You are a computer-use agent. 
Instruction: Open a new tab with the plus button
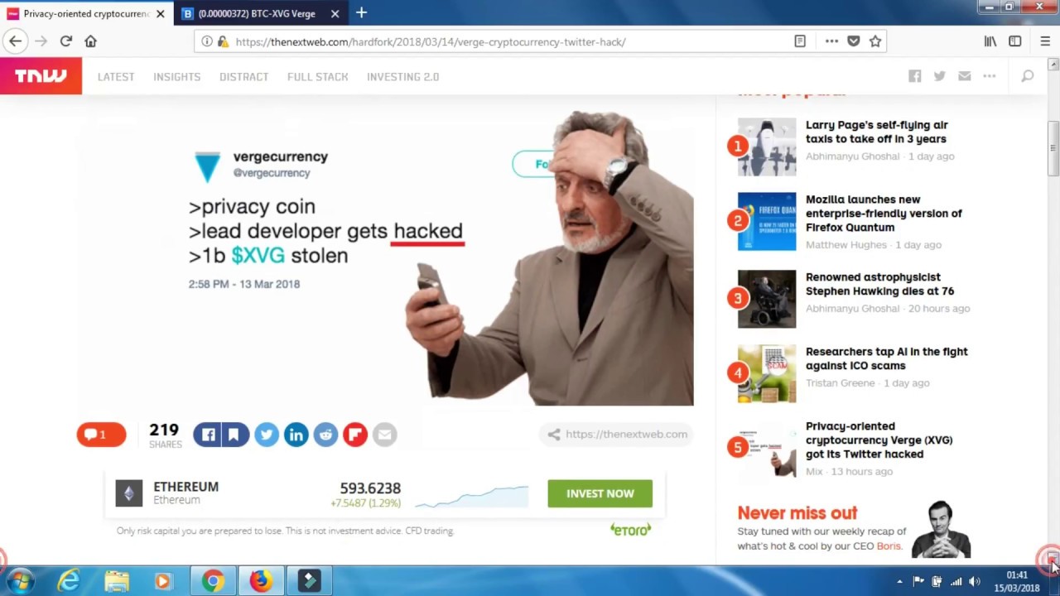(361, 13)
